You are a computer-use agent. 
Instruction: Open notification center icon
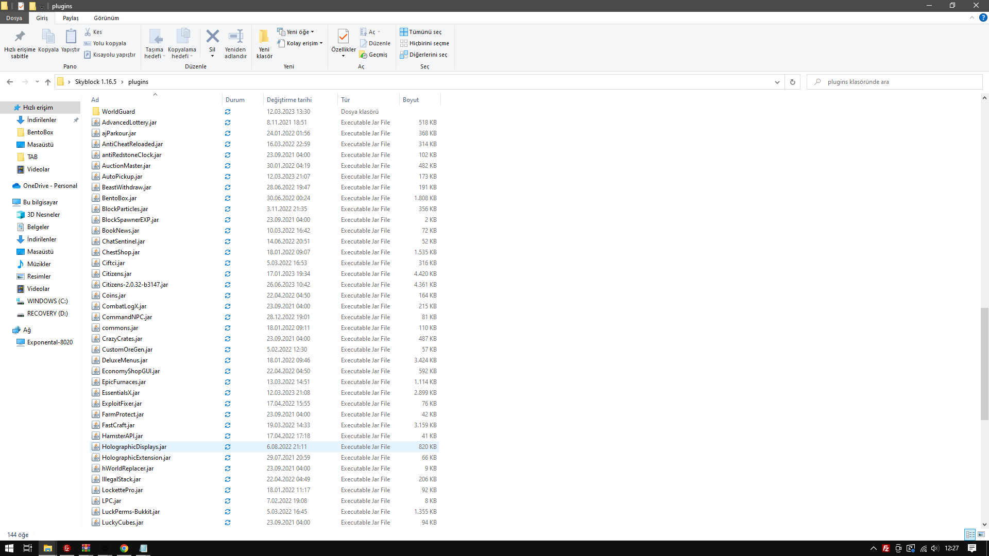pyautogui.click(x=972, y=548)
